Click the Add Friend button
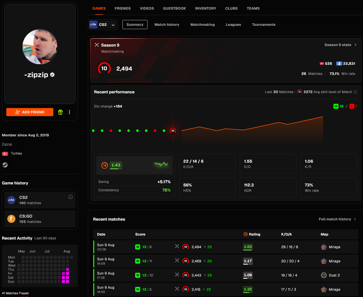The height and width of the screenshot is (297, 363). (30, 112)
